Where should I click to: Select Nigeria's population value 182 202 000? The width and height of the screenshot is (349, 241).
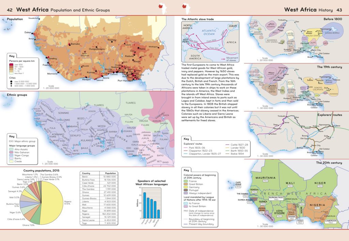pos(109,214)
